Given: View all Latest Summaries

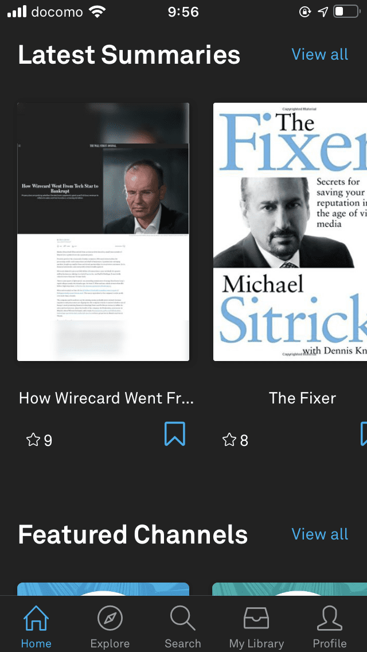Looking at the screenshot, I should pyautogui.click(x=319, y=55).
